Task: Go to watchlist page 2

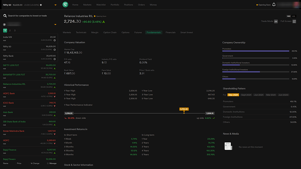Action: tap(10, 30)
